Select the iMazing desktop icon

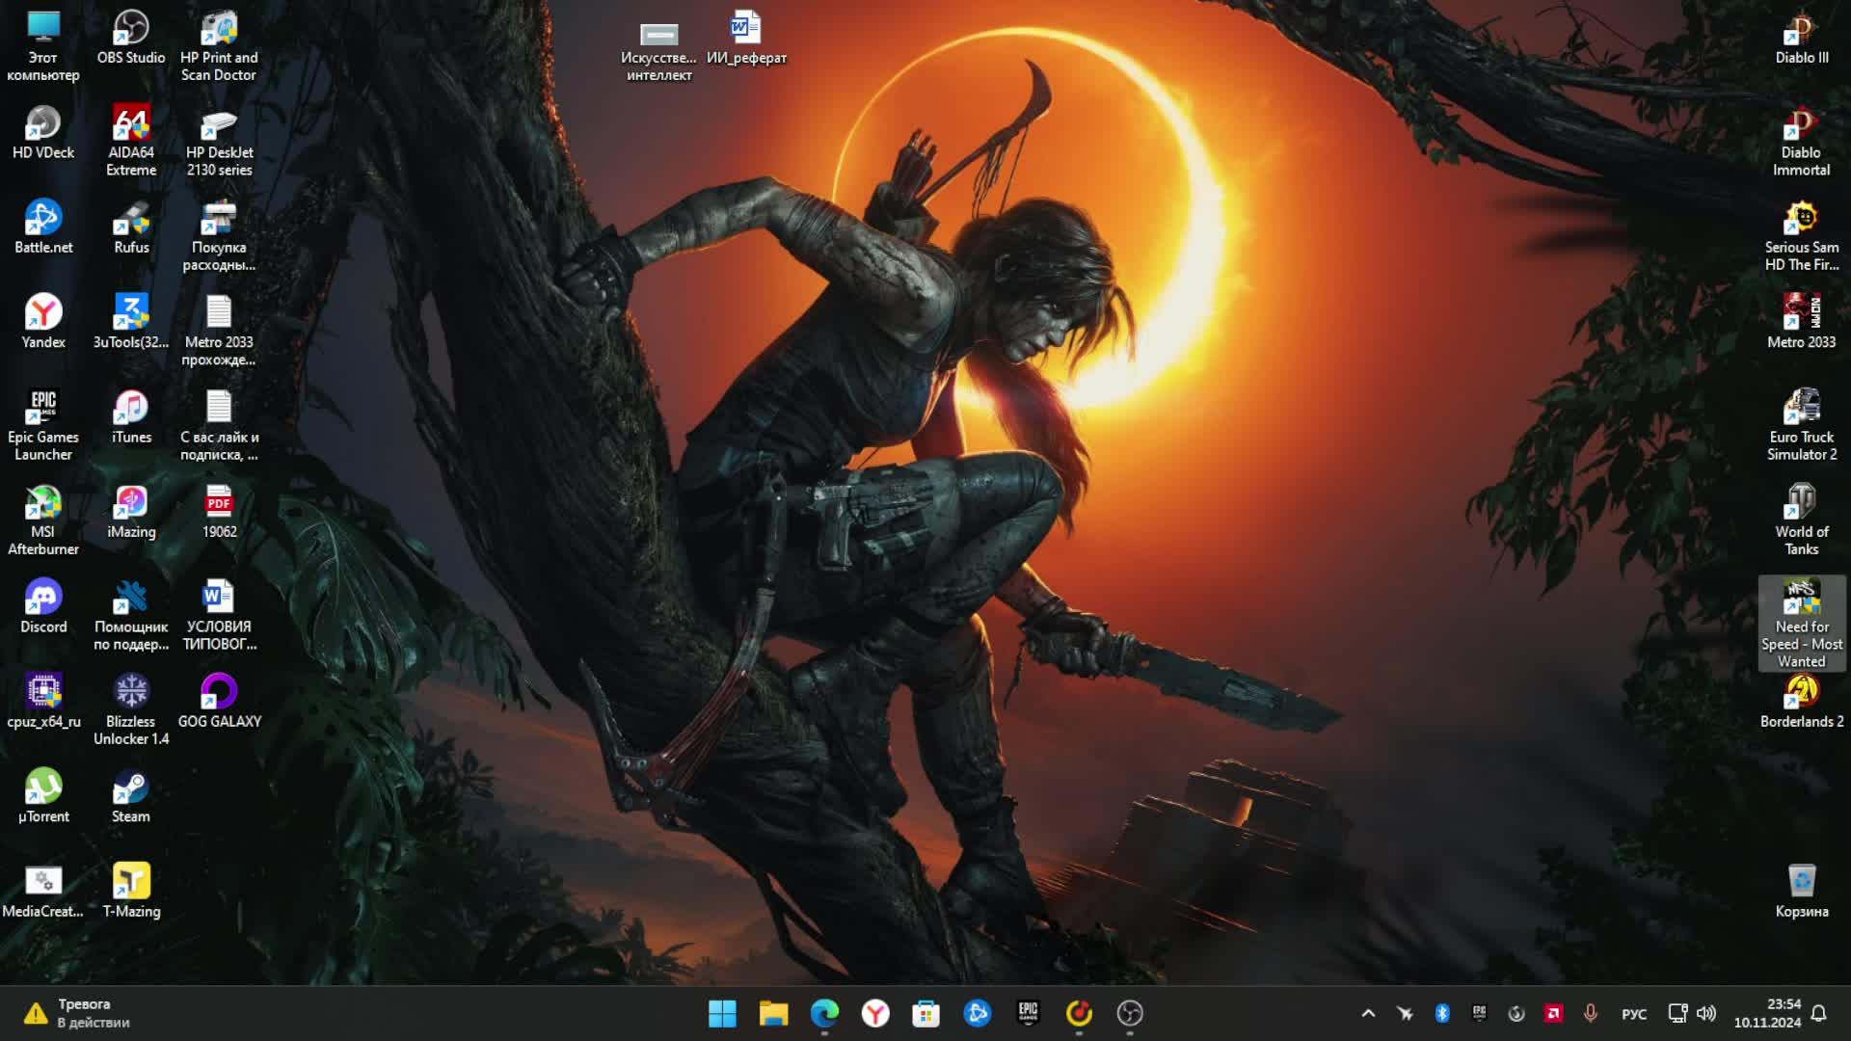click(x=131, y=512)
